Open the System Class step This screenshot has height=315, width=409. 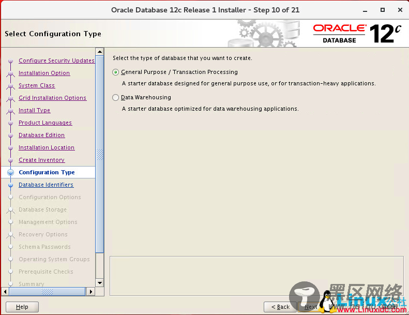point(37,85)
